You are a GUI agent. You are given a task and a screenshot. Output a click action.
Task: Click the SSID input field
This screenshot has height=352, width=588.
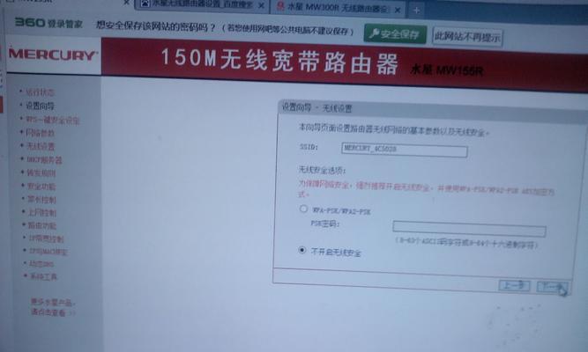(405, 150)
